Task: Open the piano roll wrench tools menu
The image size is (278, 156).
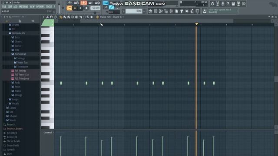Action: click(47, 17)
